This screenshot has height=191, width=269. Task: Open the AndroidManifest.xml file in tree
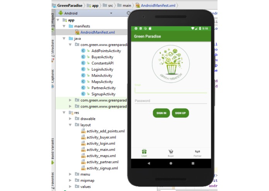[98, 32]
